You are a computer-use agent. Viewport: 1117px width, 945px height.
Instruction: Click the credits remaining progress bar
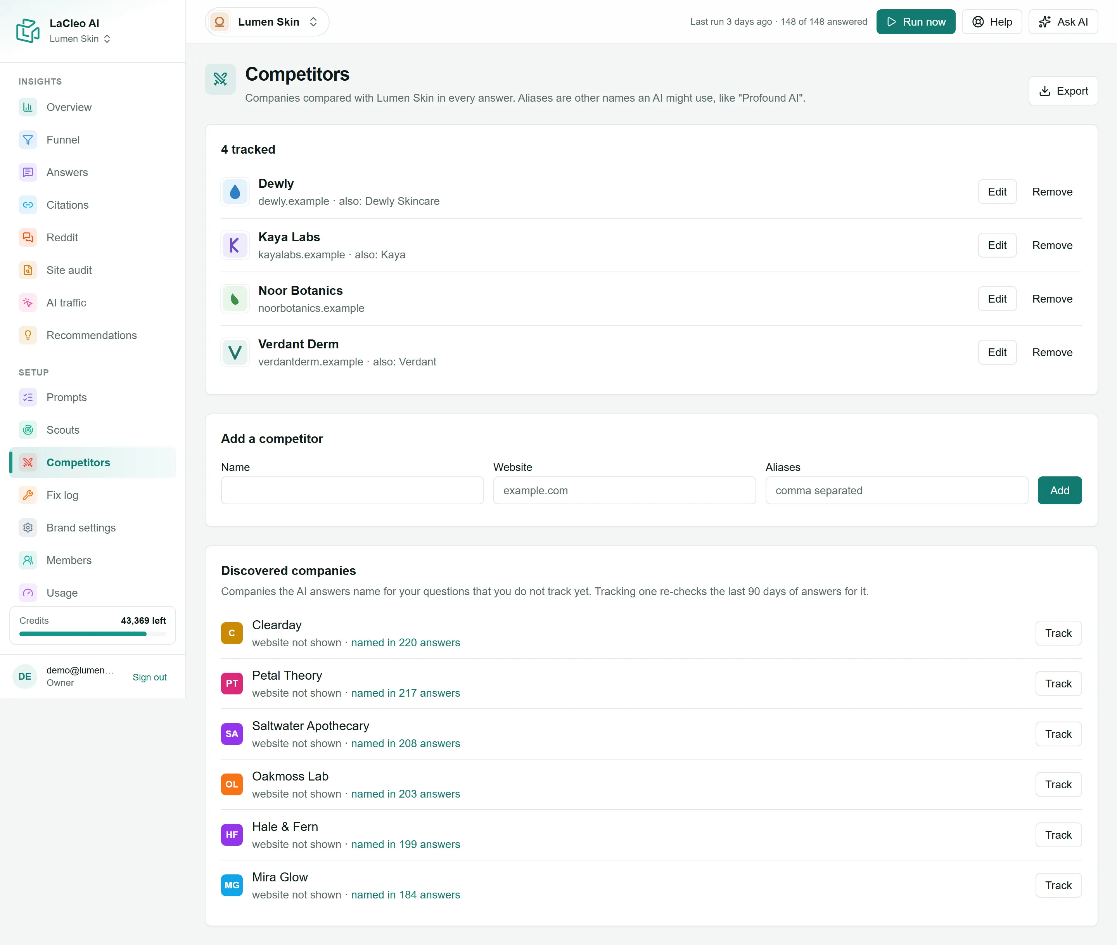93,634
